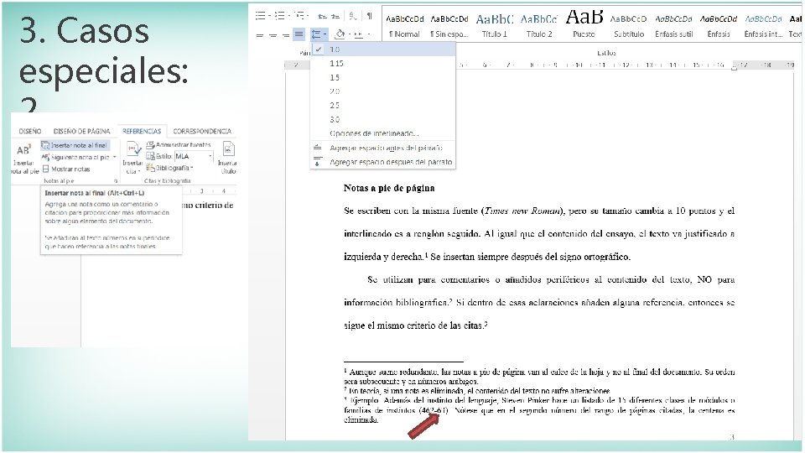Screen dimensions: 805x453
Task: Choose 3.0 line spacing
Action: click(x=383, y=119)
